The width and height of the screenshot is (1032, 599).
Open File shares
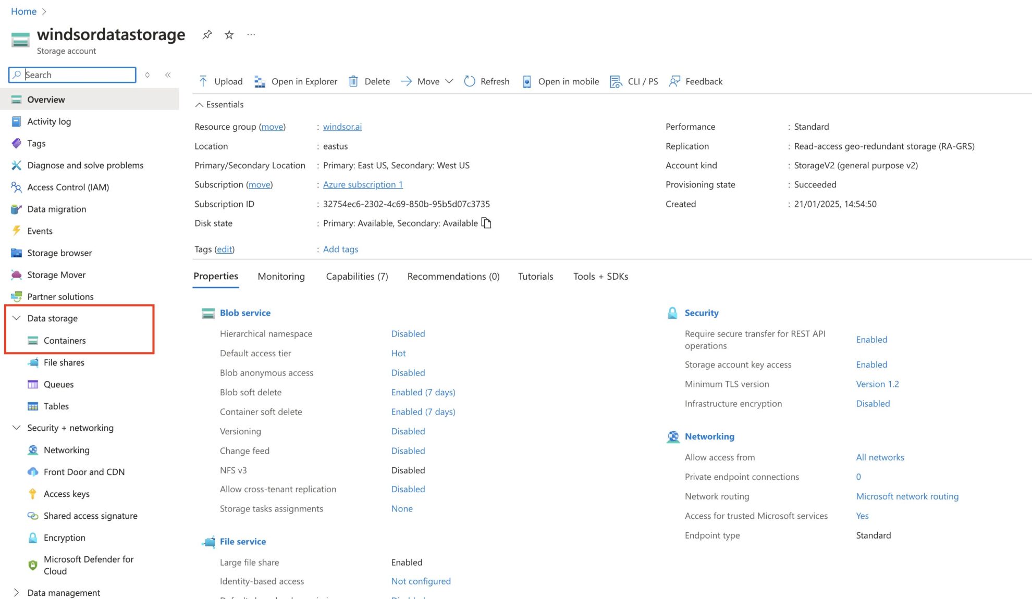pos(64,362)
